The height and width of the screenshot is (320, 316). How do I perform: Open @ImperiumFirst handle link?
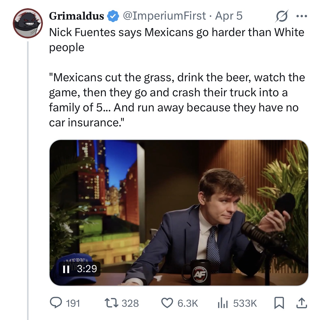coord(164,16)
